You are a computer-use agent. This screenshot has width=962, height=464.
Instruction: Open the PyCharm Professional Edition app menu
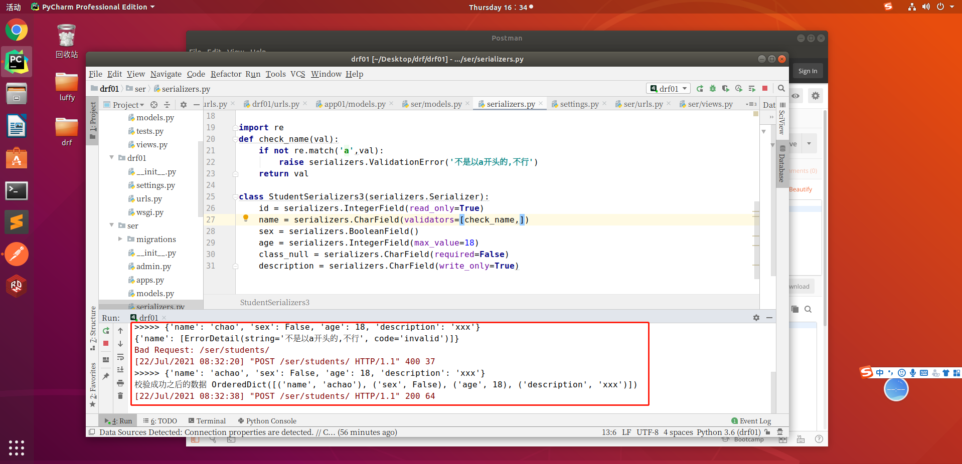click(x=93, y=7)
